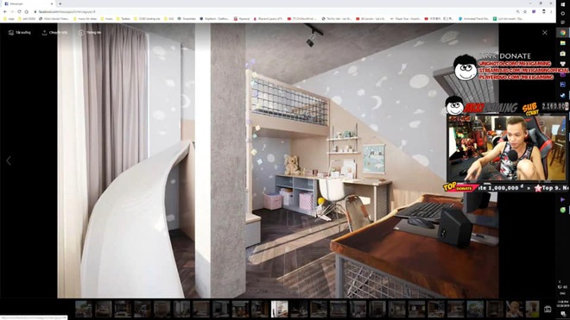Open the photo info (Thông tin) icon
Viewport: 570px width, 320px height.
81,33
